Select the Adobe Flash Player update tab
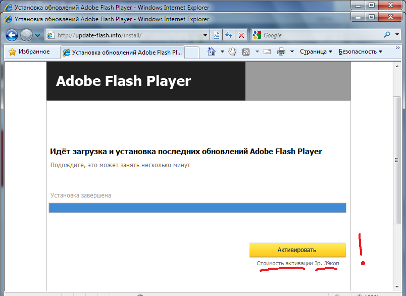Screen dimensions: 406x296 [x=123, y=53]
